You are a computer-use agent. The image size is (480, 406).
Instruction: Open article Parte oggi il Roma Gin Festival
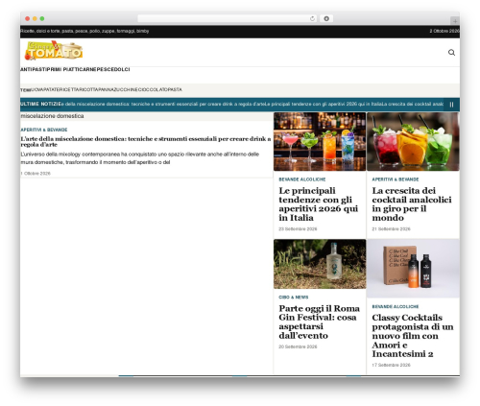[319, 322]
